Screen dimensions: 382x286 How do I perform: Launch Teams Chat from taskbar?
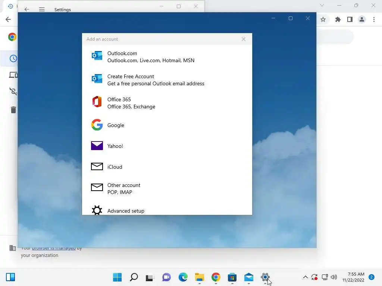click(x=166, y=277)
